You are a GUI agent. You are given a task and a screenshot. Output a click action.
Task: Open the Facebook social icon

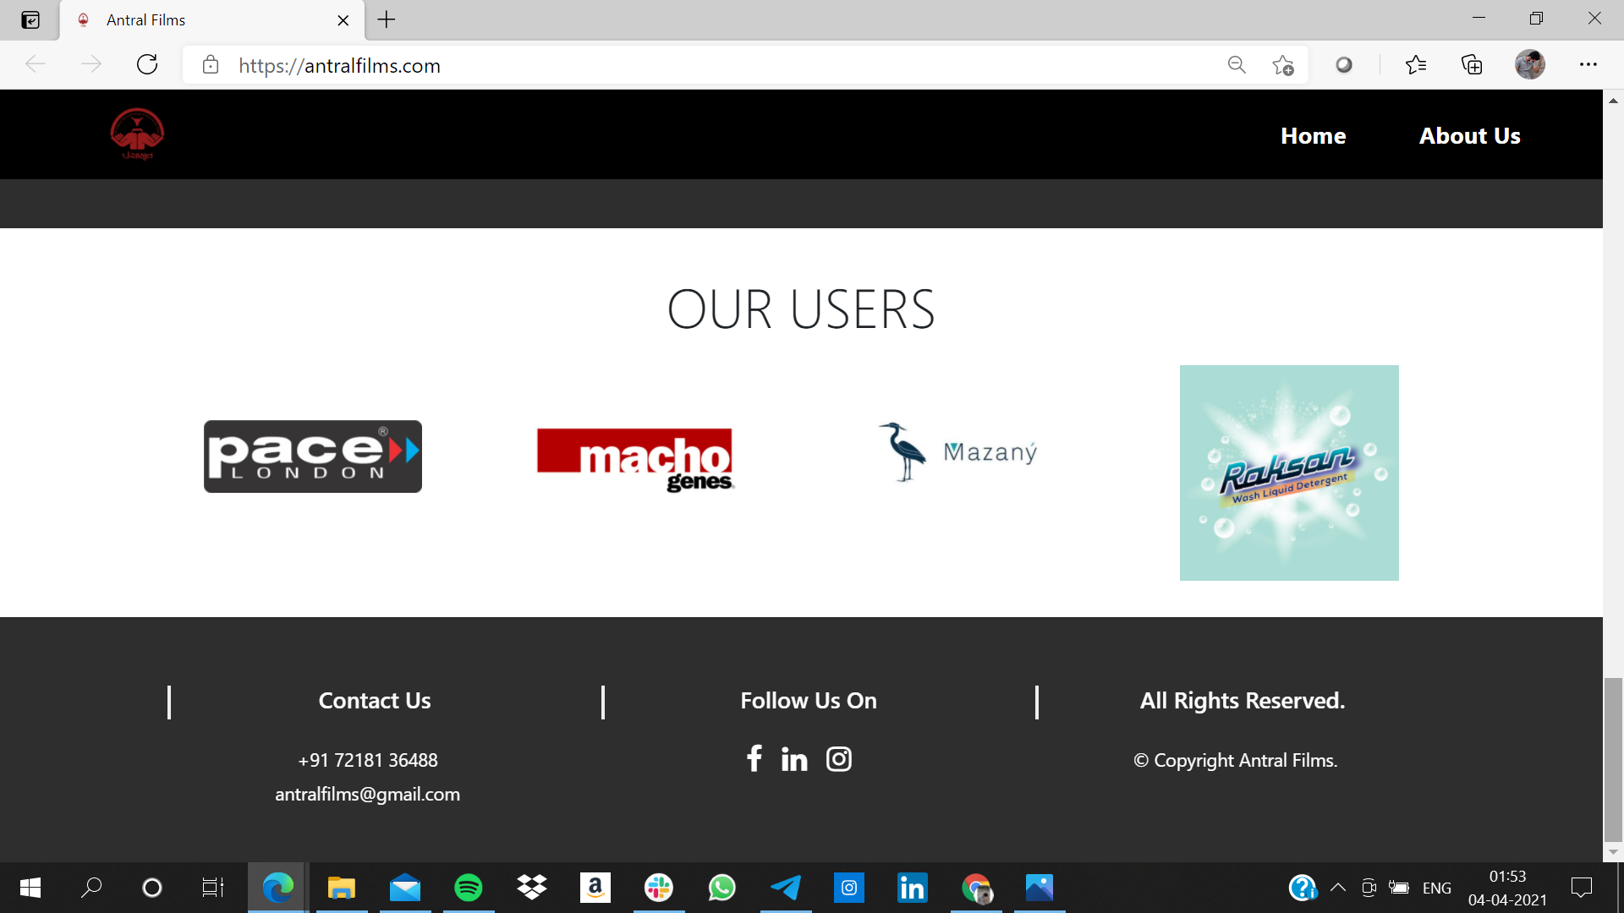(754, 758)
